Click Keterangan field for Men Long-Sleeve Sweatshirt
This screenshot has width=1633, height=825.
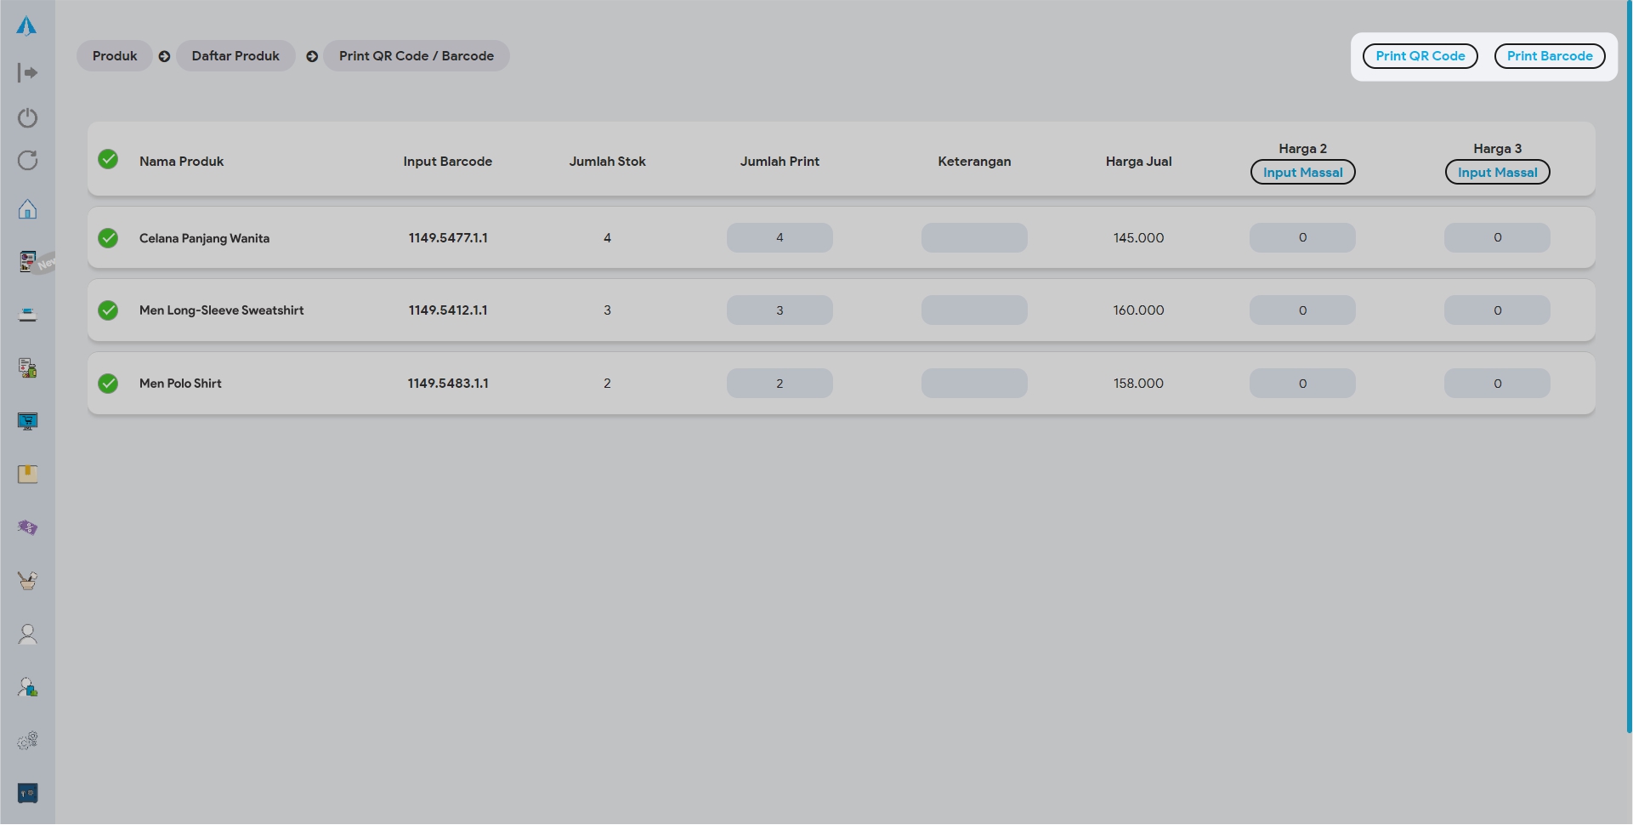coord(974,310)
